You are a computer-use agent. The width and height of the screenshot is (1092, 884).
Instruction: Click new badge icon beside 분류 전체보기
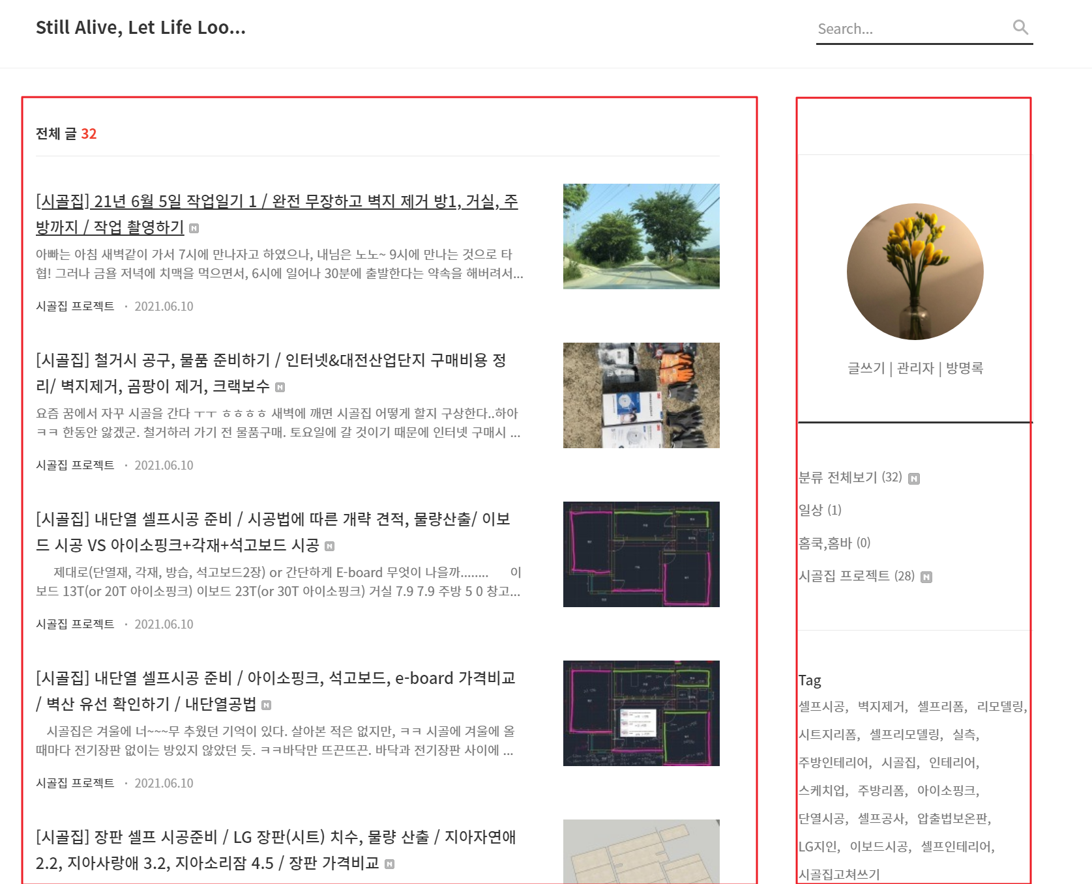coord(914,479)
